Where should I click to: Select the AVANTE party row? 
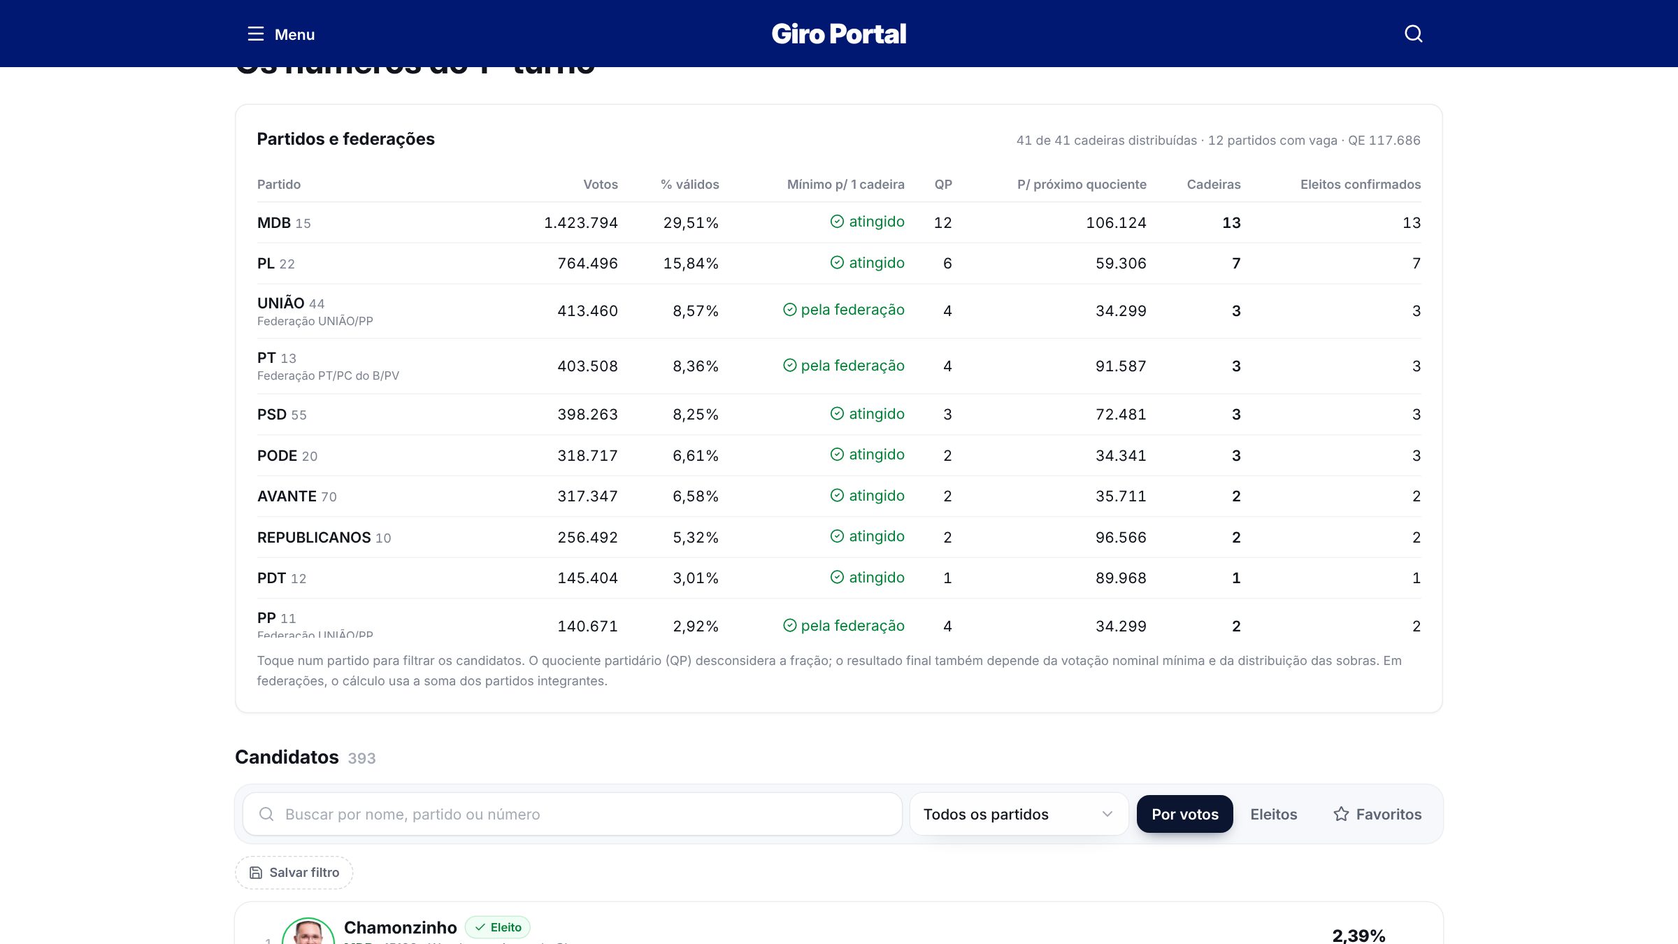(838, 496)
